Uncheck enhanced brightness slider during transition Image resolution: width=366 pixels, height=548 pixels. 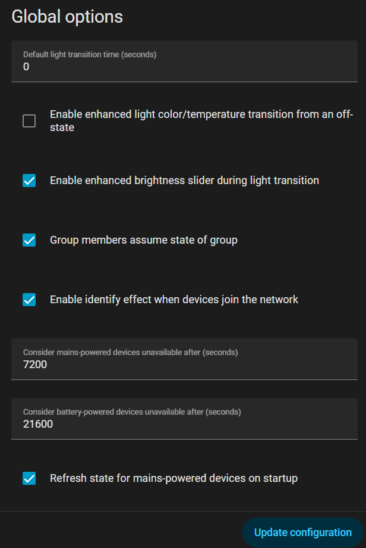click(x=29, y=180)
